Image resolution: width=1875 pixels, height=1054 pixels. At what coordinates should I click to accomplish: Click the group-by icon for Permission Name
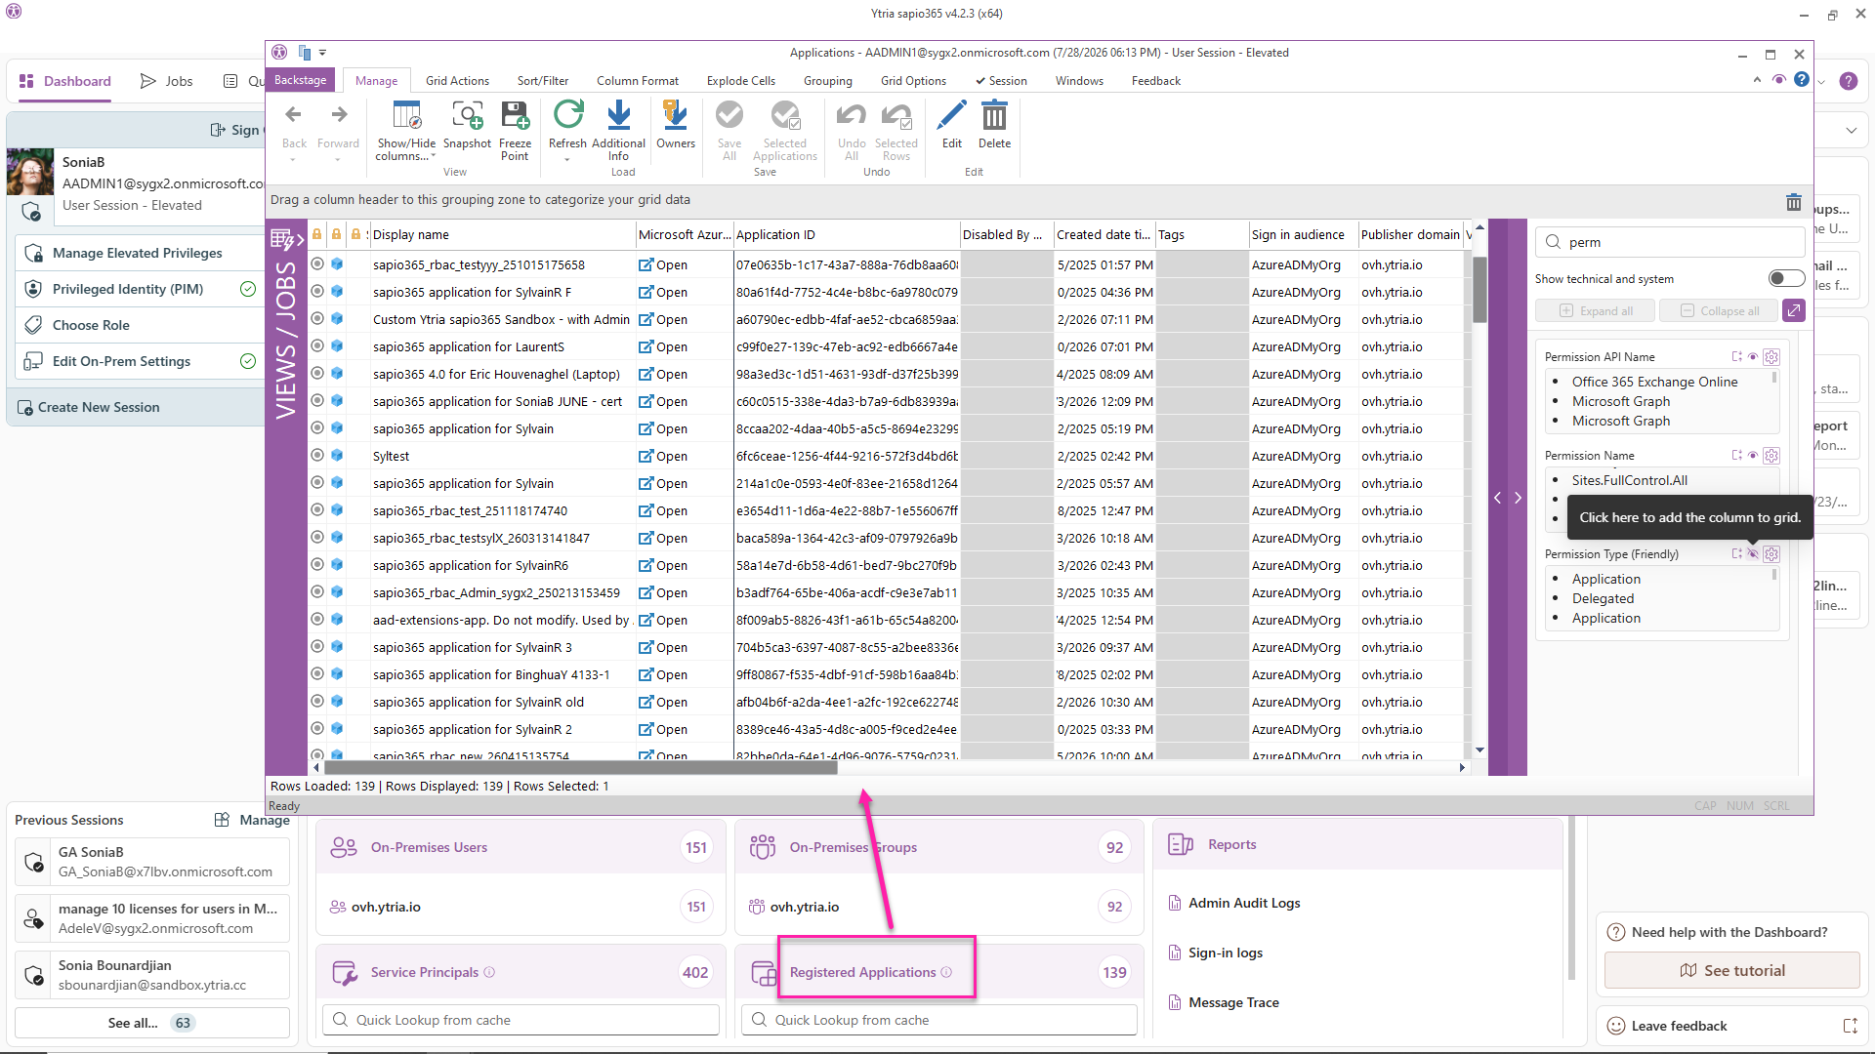(1736, 456)
